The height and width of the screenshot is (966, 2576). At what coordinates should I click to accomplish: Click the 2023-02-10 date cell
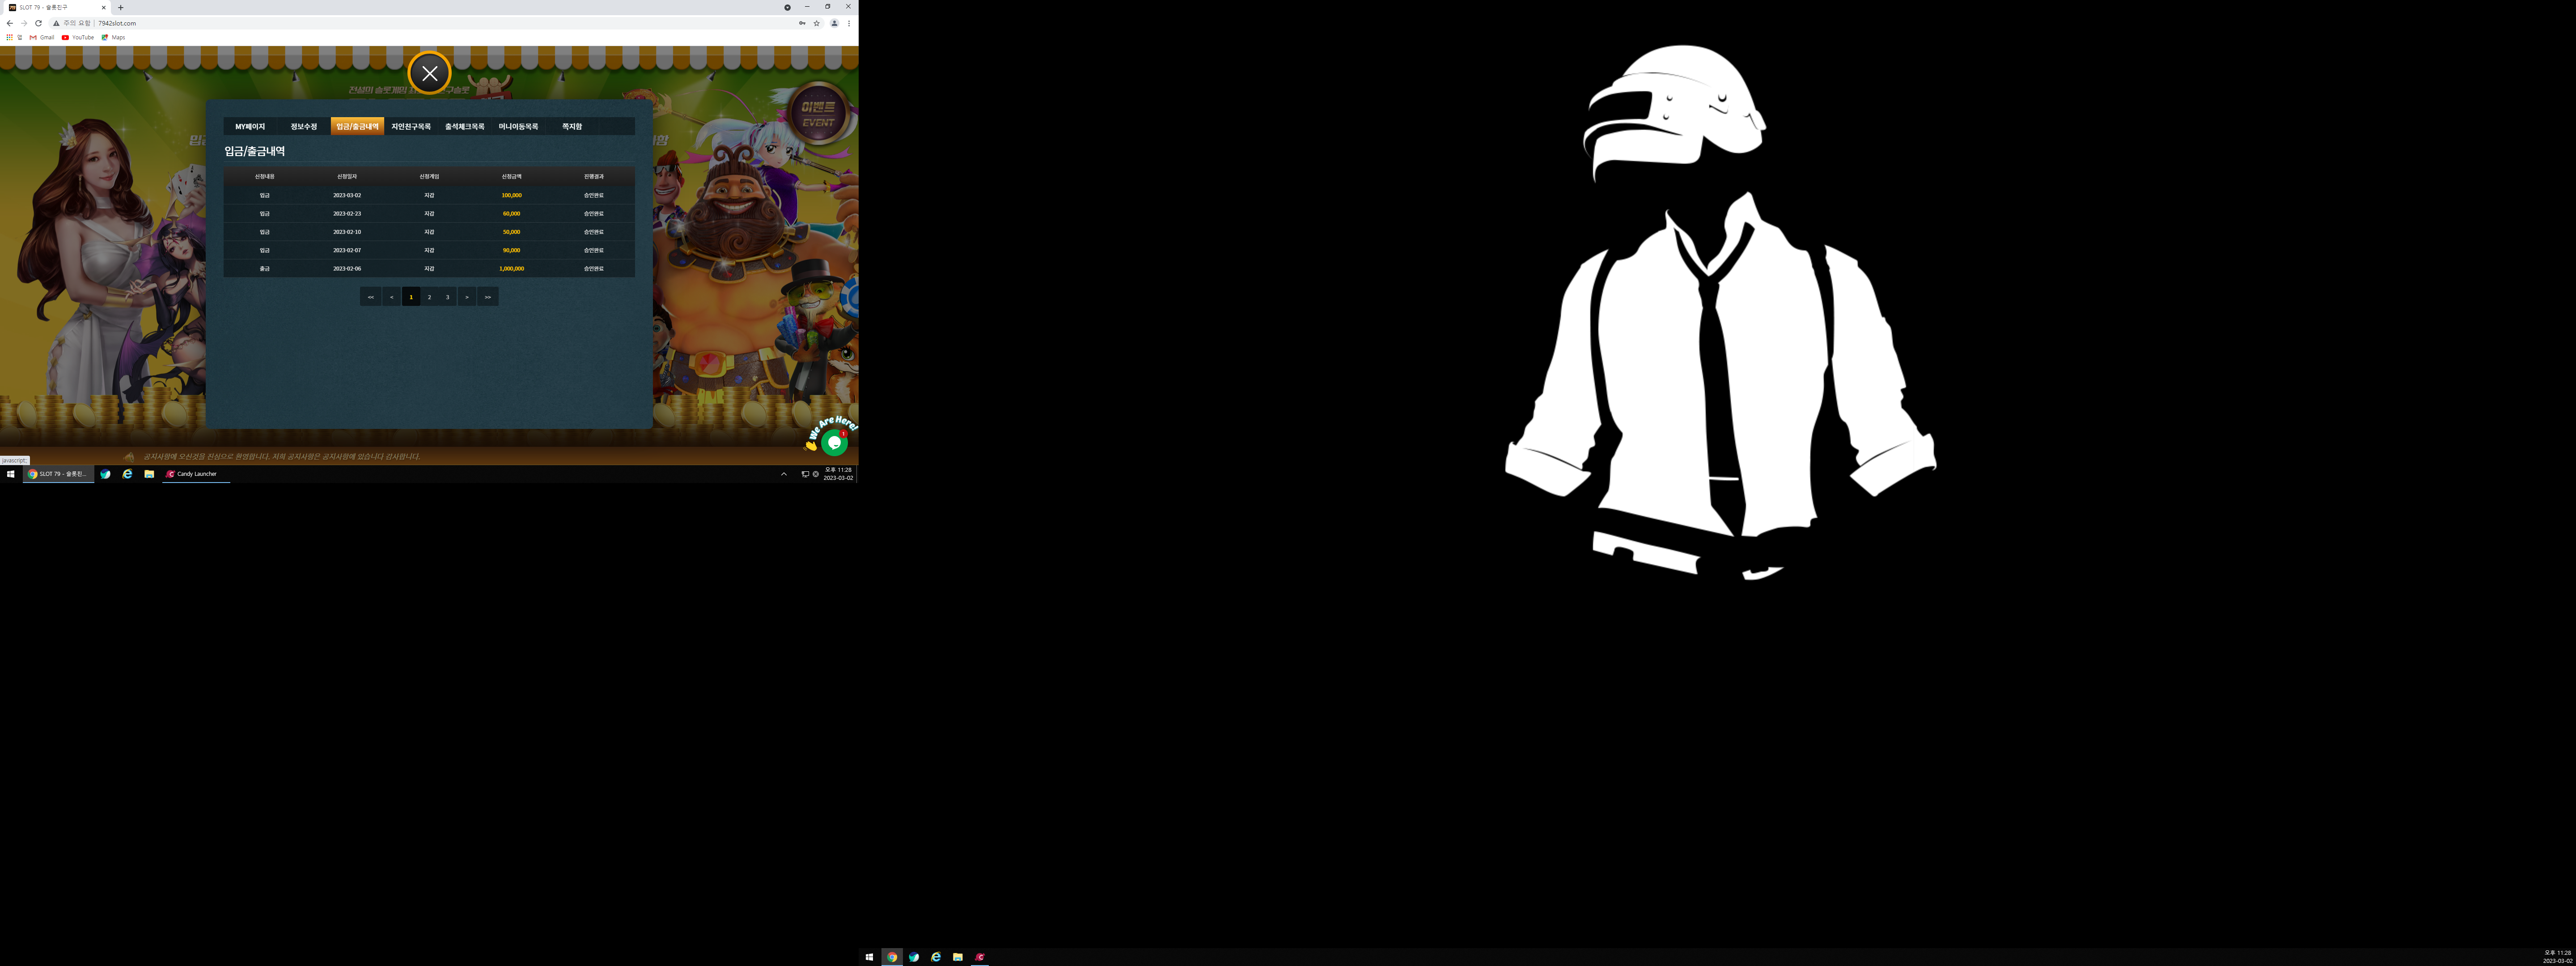click(x=347, y=232)
